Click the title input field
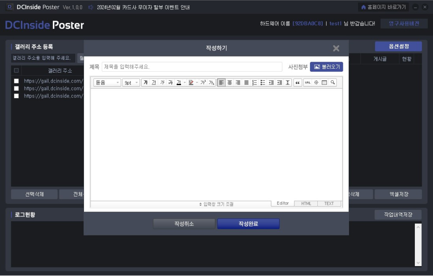Screen dimensions: 433x276 192,67
